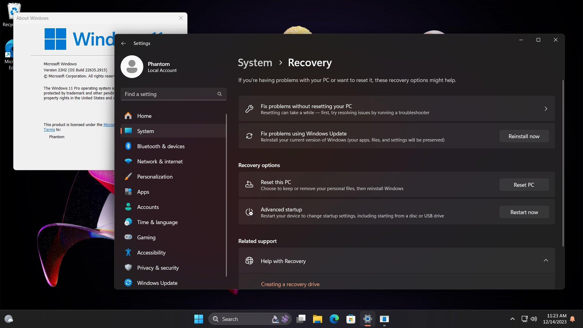Open the weather widget on taskbar
Screen dimensions: 583x328
point(9,319)
